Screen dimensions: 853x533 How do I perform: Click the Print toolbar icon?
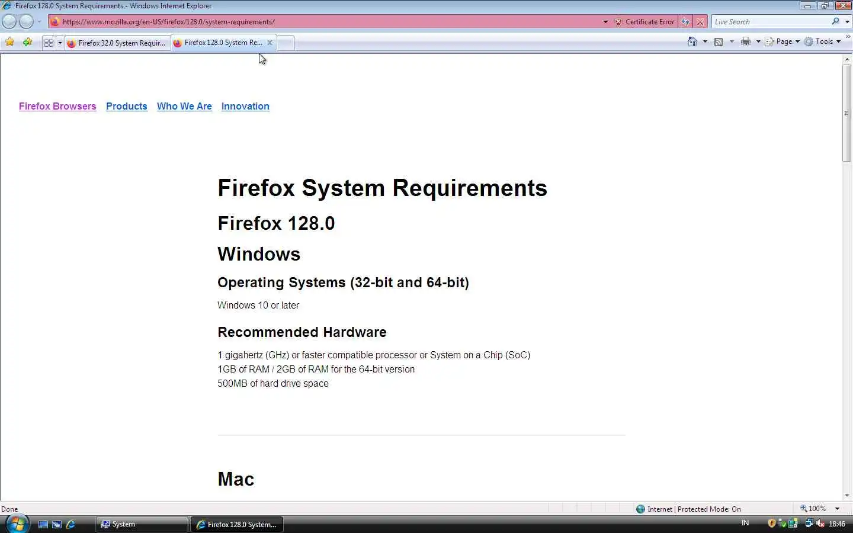click(746, 41)
